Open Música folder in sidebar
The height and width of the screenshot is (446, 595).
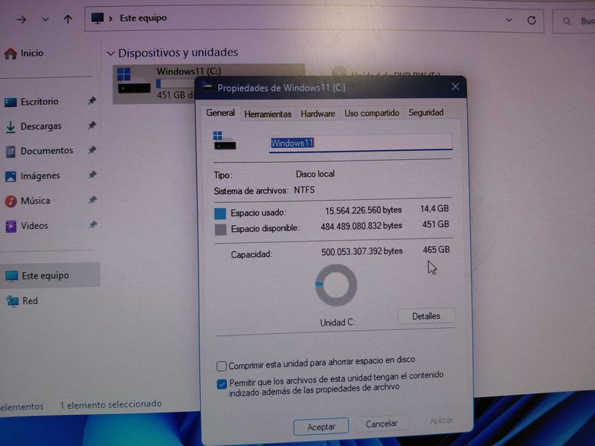point(28,201)
